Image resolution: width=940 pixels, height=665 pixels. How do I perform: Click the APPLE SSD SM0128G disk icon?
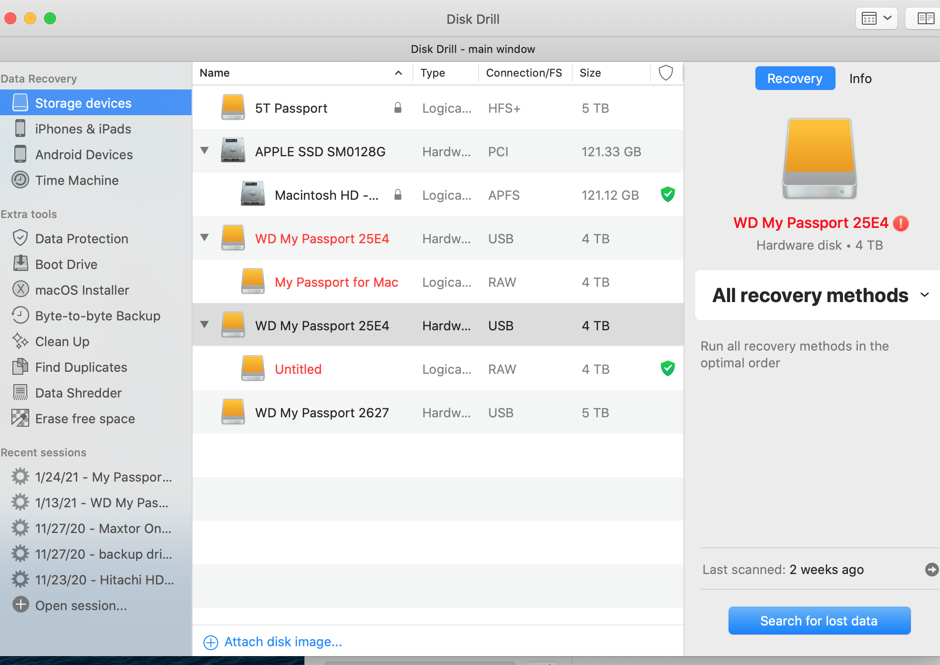pyautogui.click(x=233, y=150)
